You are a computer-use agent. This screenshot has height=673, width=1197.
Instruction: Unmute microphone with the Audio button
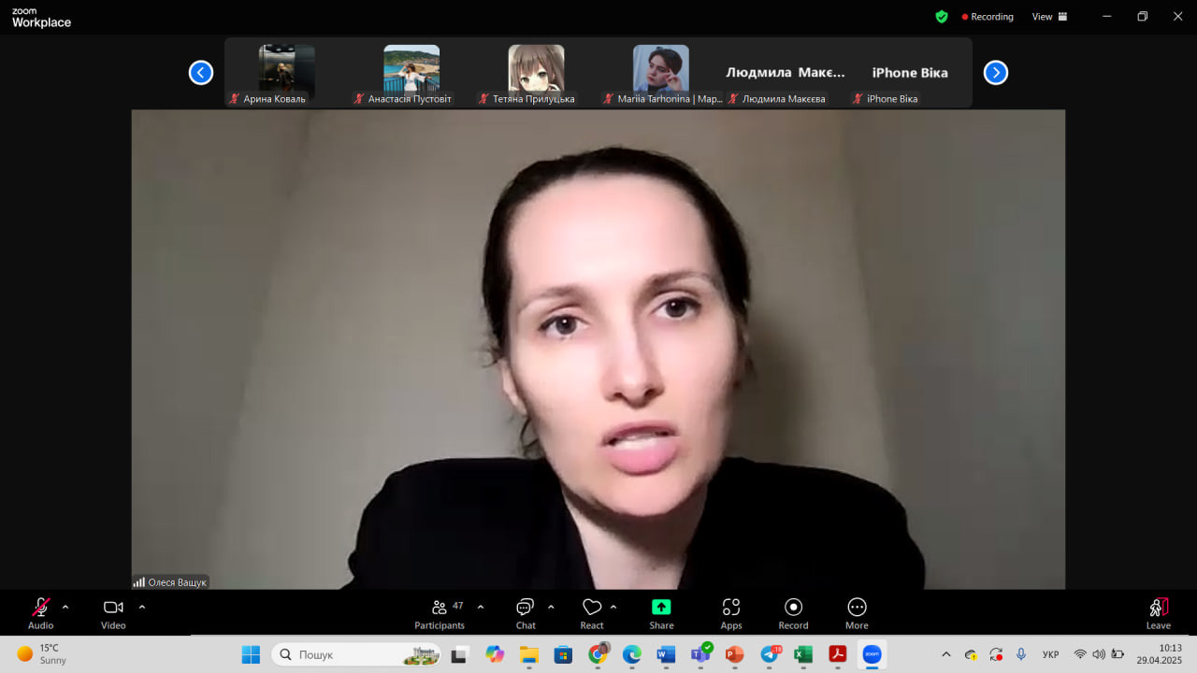[x=41, y=612]
